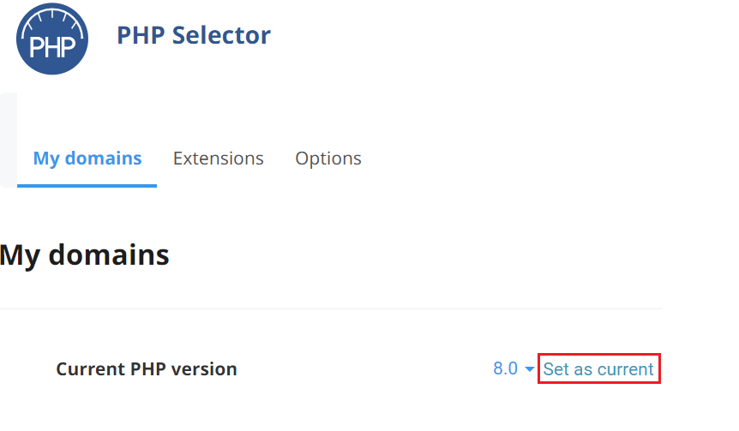Click the blue PHP logo icon
The width and height of the screenshot is (739, 431).
[x=52, y=38]
